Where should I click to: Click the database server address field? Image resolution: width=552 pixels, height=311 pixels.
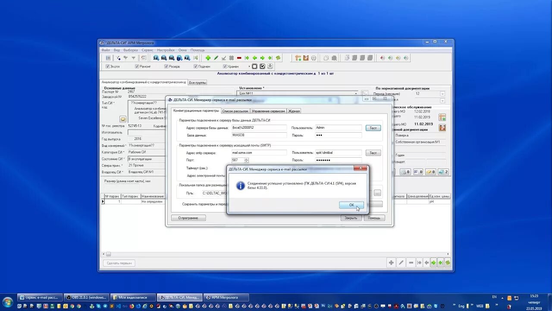point(259,127)
